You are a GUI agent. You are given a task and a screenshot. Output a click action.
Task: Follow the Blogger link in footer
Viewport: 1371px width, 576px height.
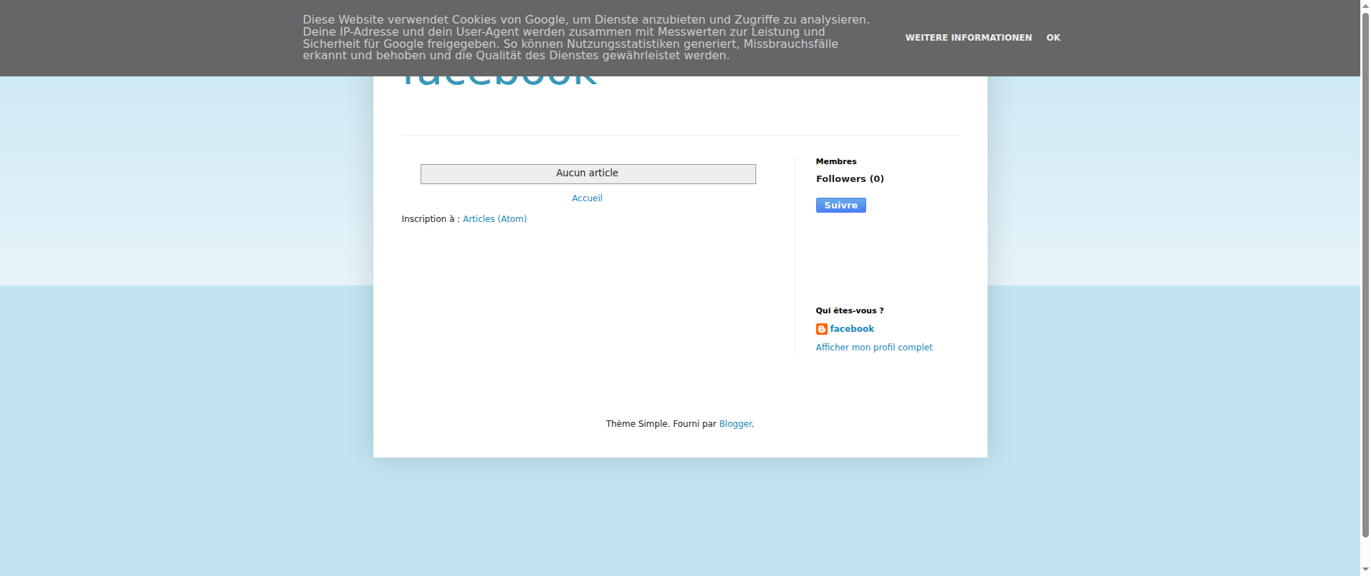tap(735, 424)
